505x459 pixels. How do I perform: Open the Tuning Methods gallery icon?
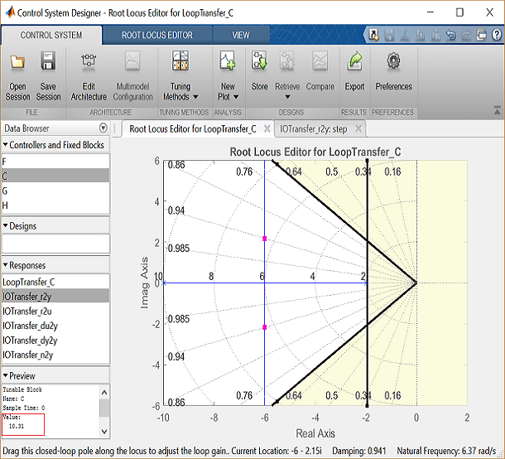point(180,60)
